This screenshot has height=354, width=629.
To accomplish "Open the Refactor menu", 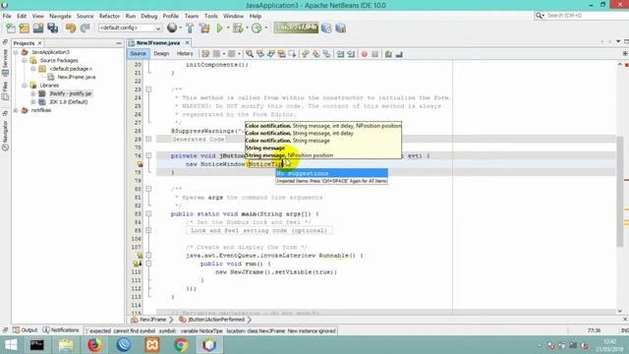I will [x=109, y=16].
